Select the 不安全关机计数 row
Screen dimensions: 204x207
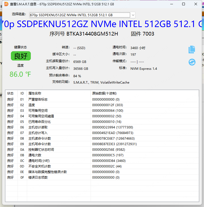(102, 166)
